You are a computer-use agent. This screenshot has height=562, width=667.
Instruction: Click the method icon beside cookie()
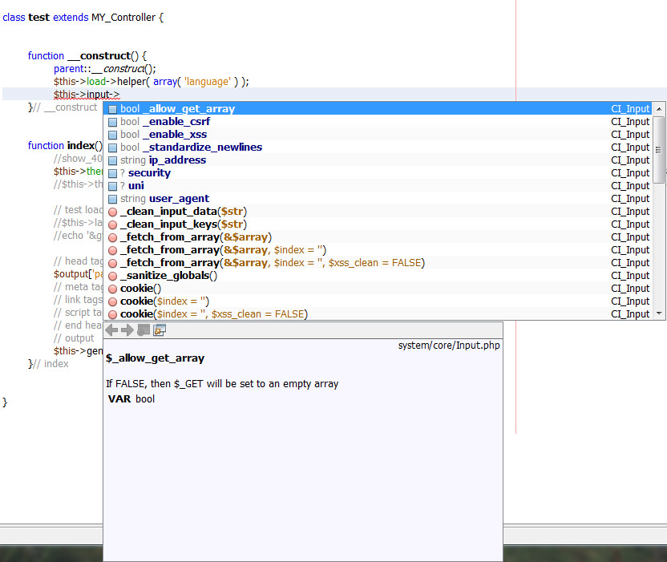pyautogui.click(x=112, y=288)
